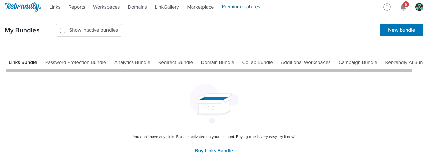Switch to Analytics Bundle tab
Image resolution: width=431 pixels, height=166 pixels.
point(132,62)
